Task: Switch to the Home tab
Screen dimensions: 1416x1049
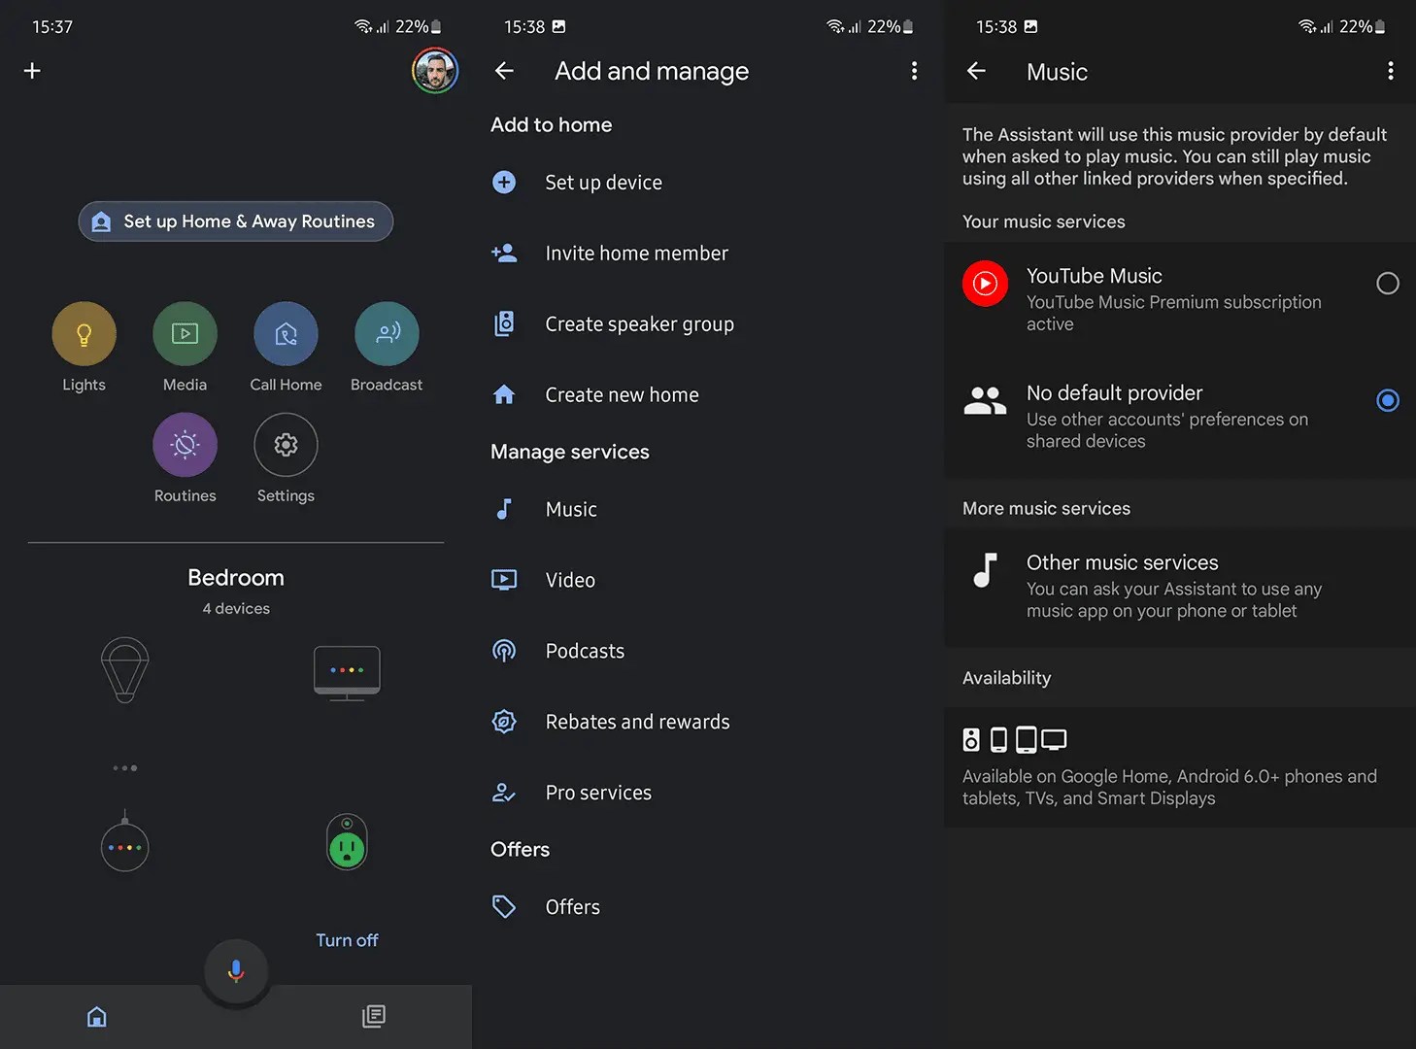Action: pos(97,1016)
